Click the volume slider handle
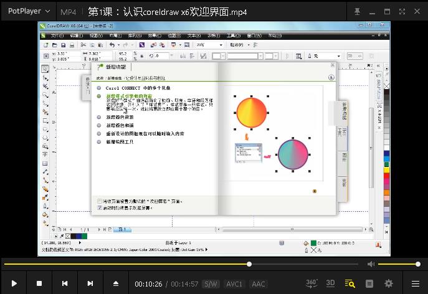Viewport: 428px width, 294px height. coord(418,264)
